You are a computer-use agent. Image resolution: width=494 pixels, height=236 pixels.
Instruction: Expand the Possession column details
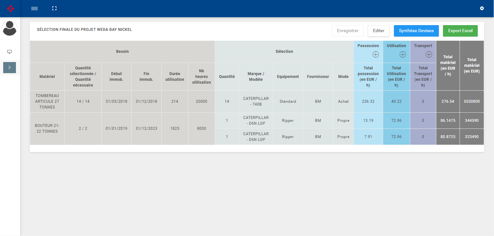click(x=375, y=55)
